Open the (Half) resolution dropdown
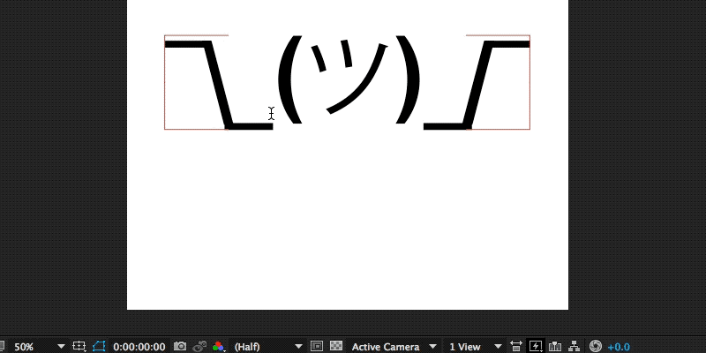 pos(267,347)
